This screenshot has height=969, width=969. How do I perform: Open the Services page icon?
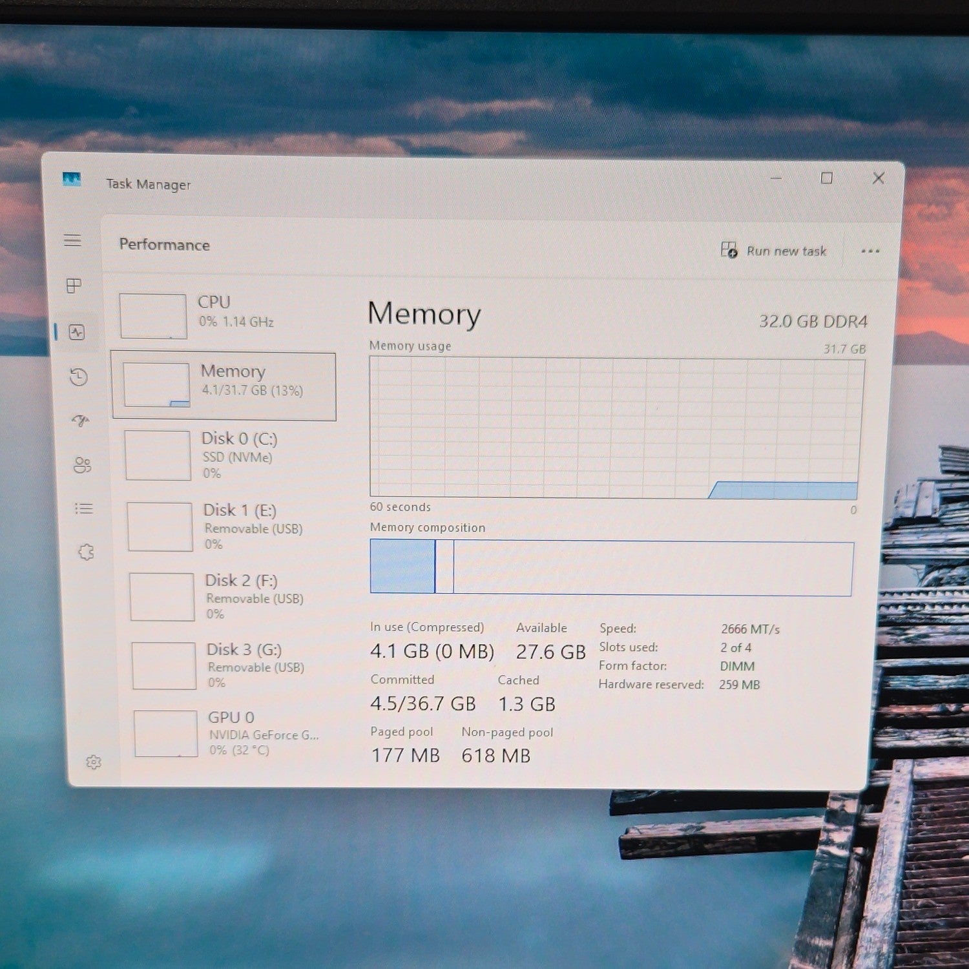coord(86,552)
